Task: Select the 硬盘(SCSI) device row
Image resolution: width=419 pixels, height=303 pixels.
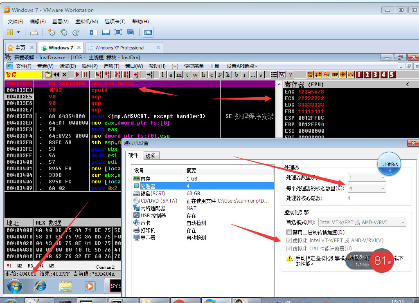Action: coord(203,194)
